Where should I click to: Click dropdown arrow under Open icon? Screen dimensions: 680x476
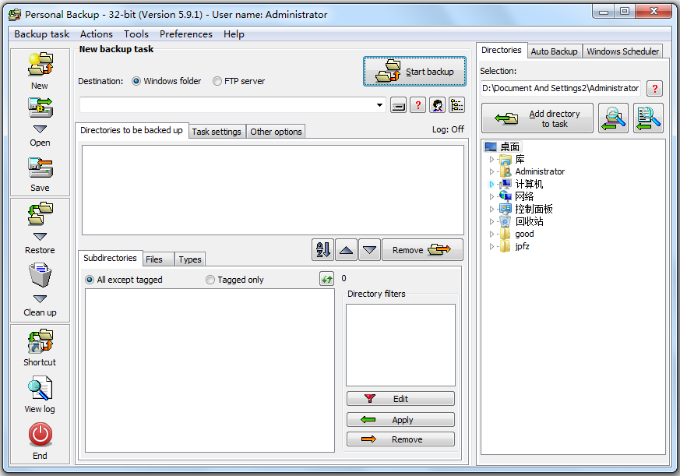(40, 129)
